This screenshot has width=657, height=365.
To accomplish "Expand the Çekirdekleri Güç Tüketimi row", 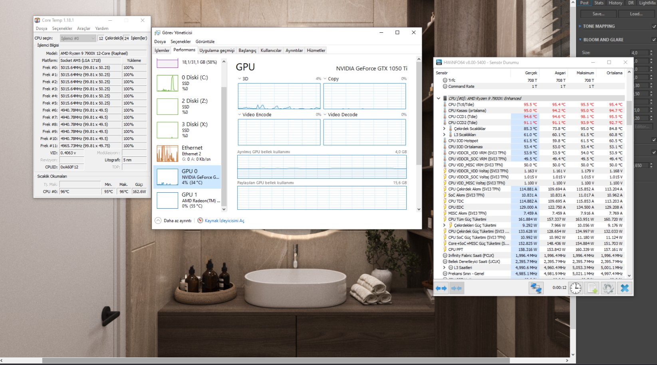I will coord(444,225).
